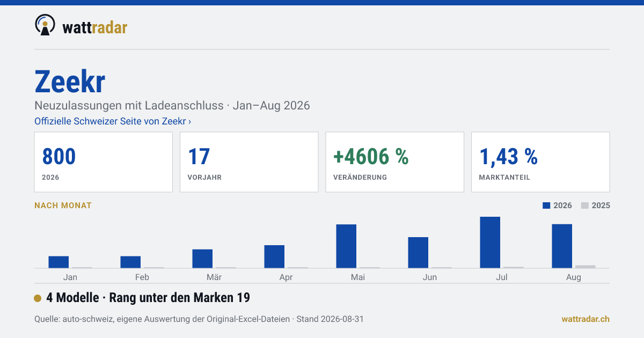Select the 17 Vorjahr card
The width and height of the screenshot is (644, 338).
[x=249, y=162]
